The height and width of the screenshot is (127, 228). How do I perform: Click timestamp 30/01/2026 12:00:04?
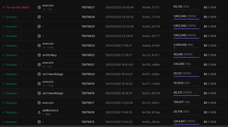[x=119, y=103]
